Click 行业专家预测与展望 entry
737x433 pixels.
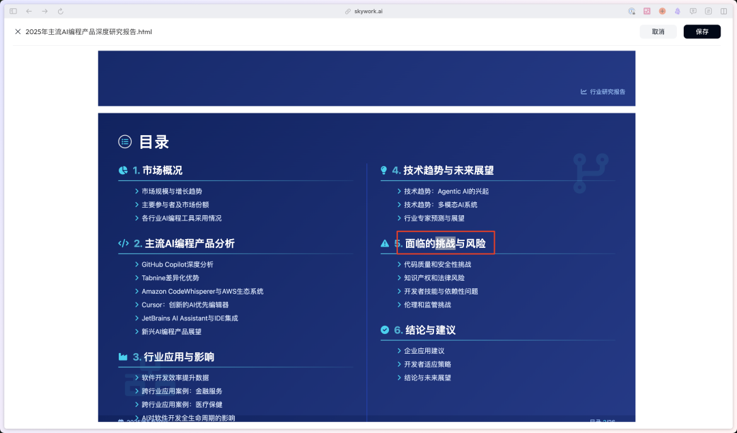point(434,218)
